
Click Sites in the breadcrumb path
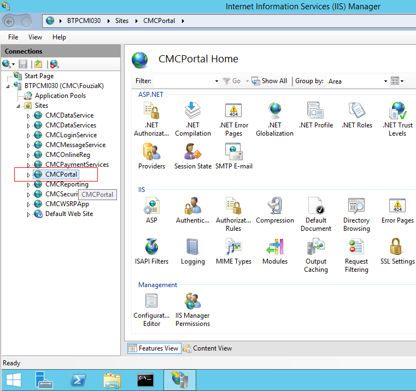click(122, 21)
